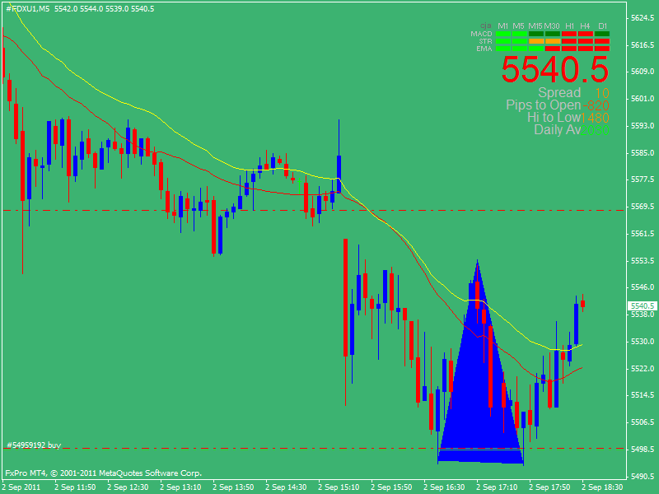Click the STR M15 orange signal block
The image size is (659, 494).
point(536,41)
